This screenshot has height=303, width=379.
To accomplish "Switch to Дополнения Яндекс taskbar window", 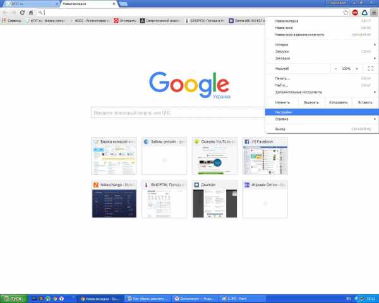I will click(195, 299).
